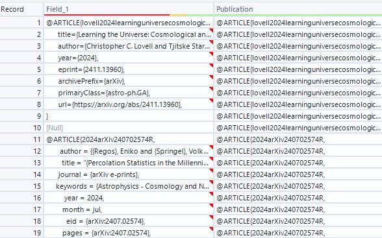Screen dimensions: 382x238
Task: Click red triangle marker in url= row
Action: click(211, 101)
